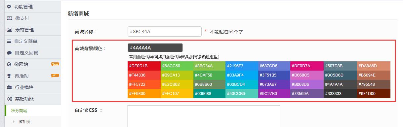This screenshot has width=403, height=127.
Task: Click the 商城名称 text field
Action: [165, 31]
